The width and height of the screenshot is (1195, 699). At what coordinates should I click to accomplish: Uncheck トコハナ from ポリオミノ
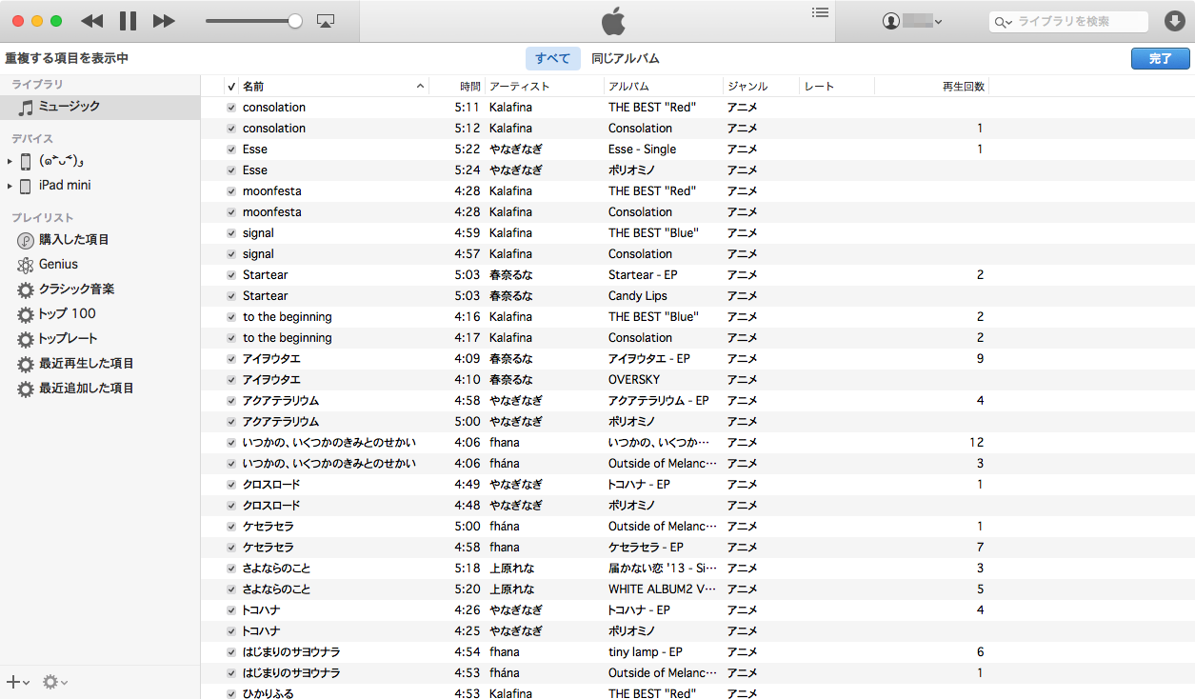[x=231, y=631]
